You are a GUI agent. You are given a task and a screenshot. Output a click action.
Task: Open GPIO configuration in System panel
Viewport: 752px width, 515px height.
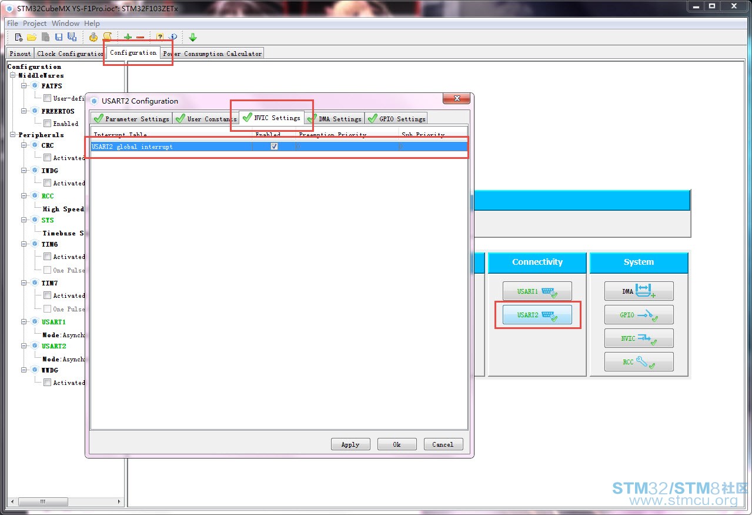click(639, 314)
